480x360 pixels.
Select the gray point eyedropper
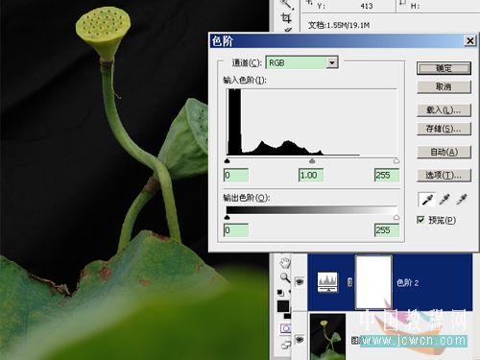click(x=444, y=200)
